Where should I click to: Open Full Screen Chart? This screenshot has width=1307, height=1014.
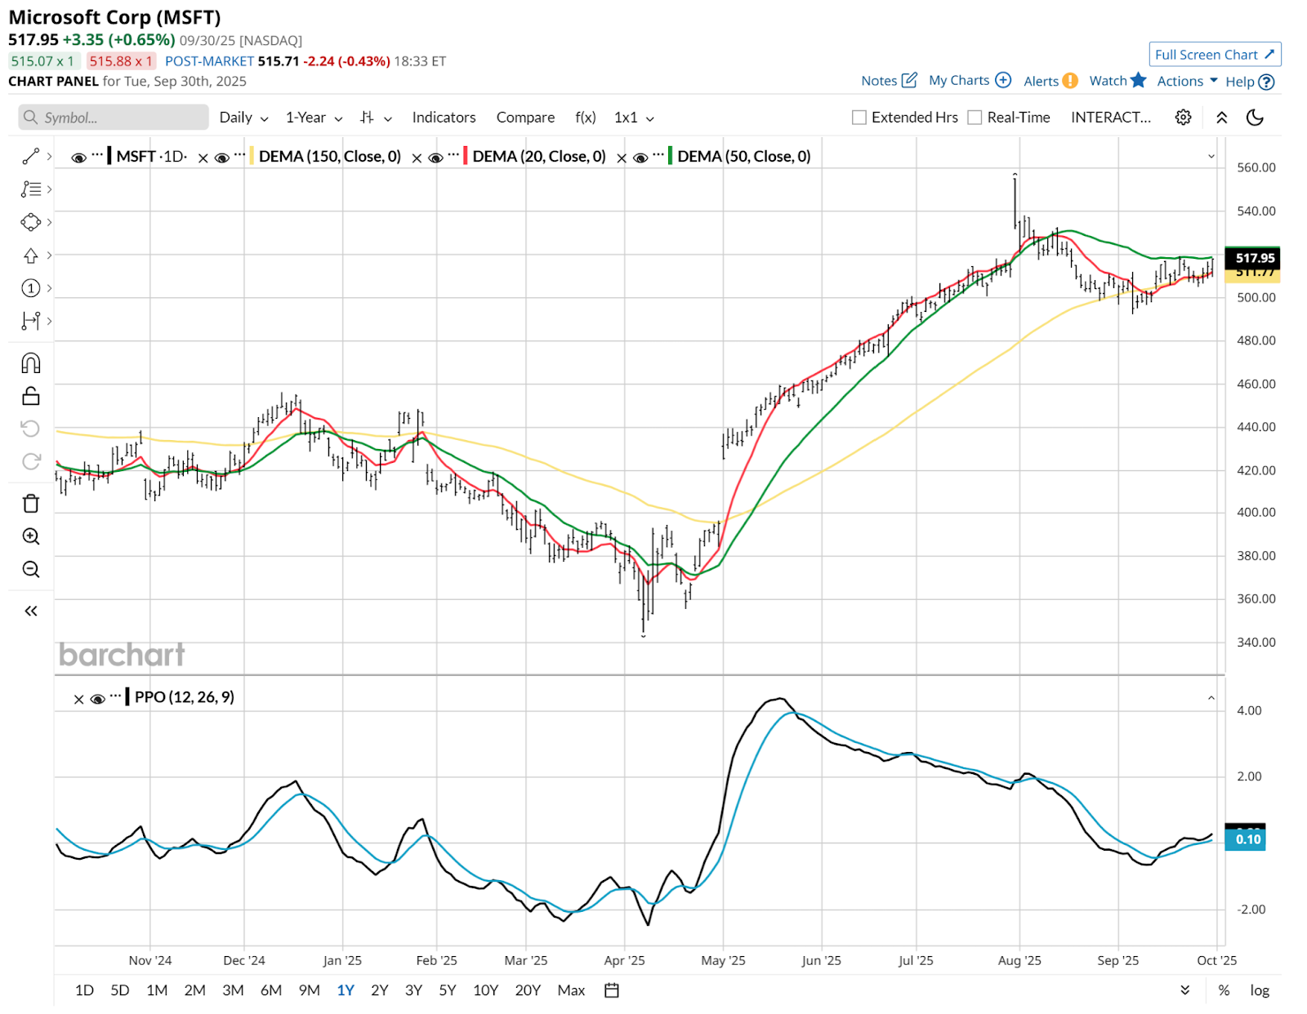tap(1215, 55)
